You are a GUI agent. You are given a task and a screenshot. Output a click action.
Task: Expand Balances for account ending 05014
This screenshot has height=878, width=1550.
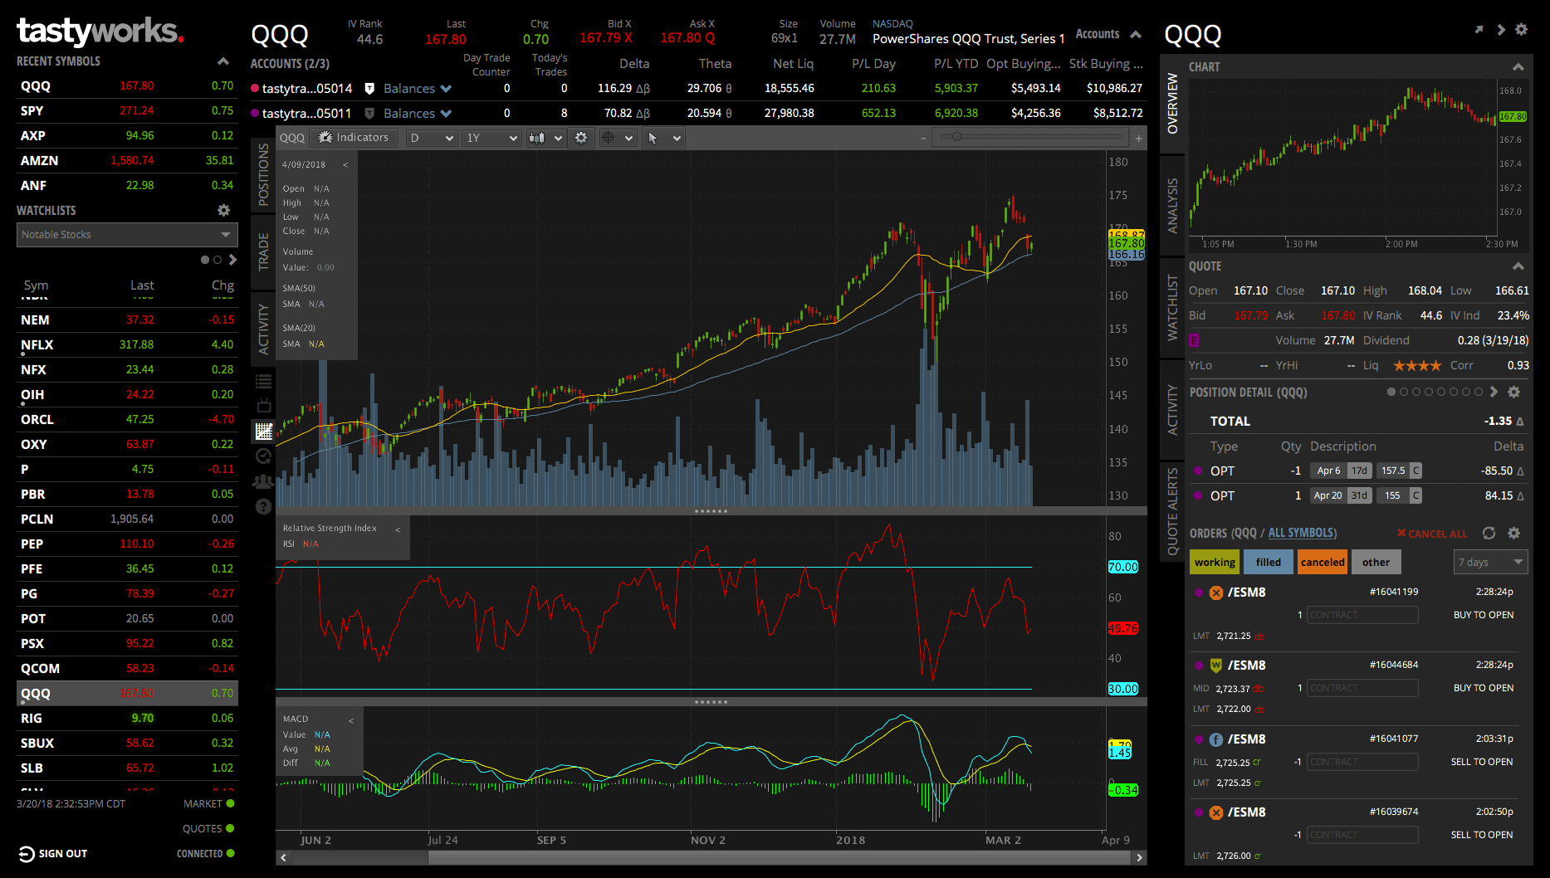coord(418,89)
